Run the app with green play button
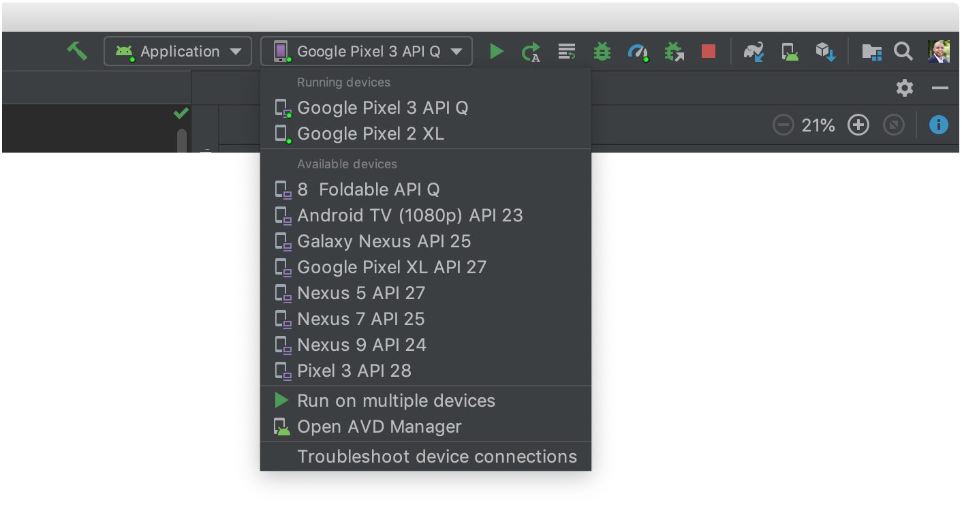This screenshot has height=511, width=962. pos(497,51)
